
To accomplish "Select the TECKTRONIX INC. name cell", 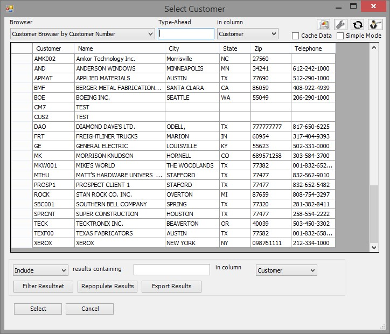I will [120, 224].
